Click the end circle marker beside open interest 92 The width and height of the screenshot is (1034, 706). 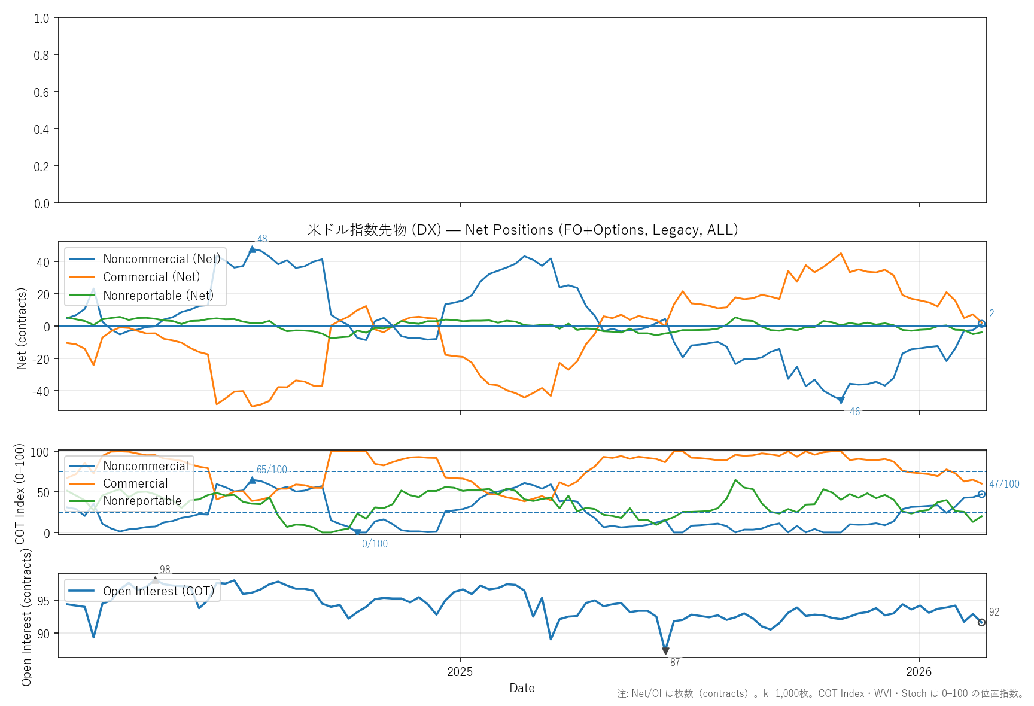[981, 622]
